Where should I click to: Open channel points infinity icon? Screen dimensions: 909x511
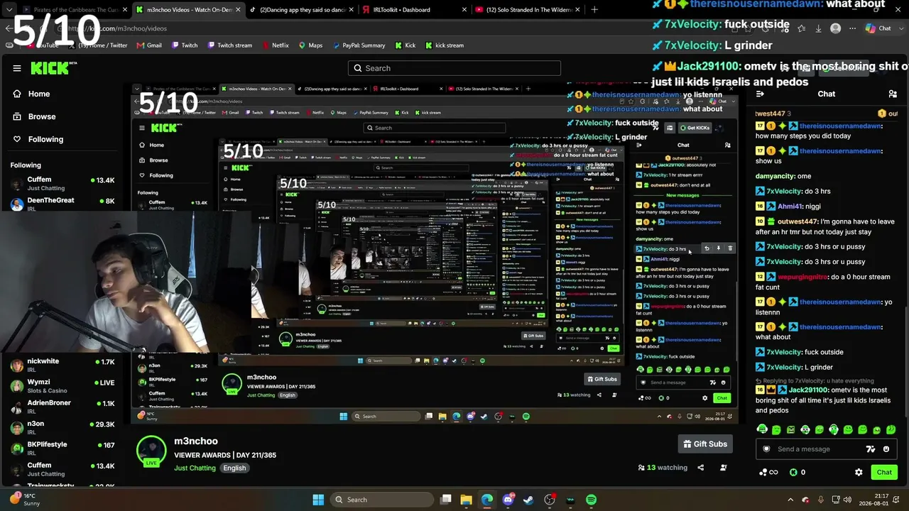[x=768, y=472]
